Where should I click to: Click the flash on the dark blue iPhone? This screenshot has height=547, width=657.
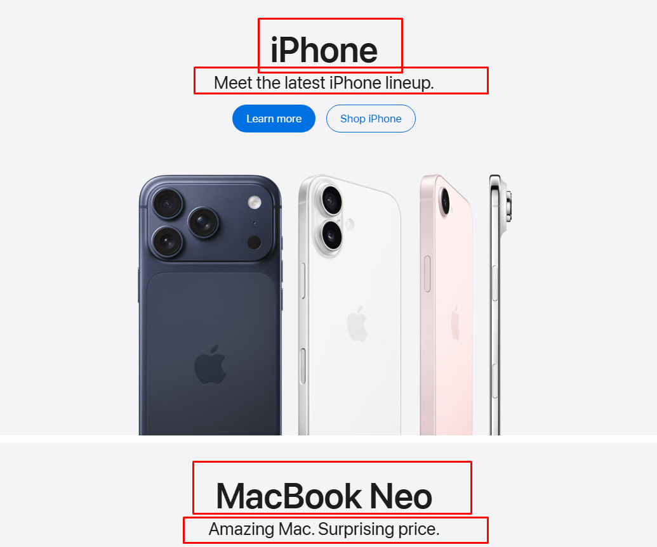(x=255, y=203)
